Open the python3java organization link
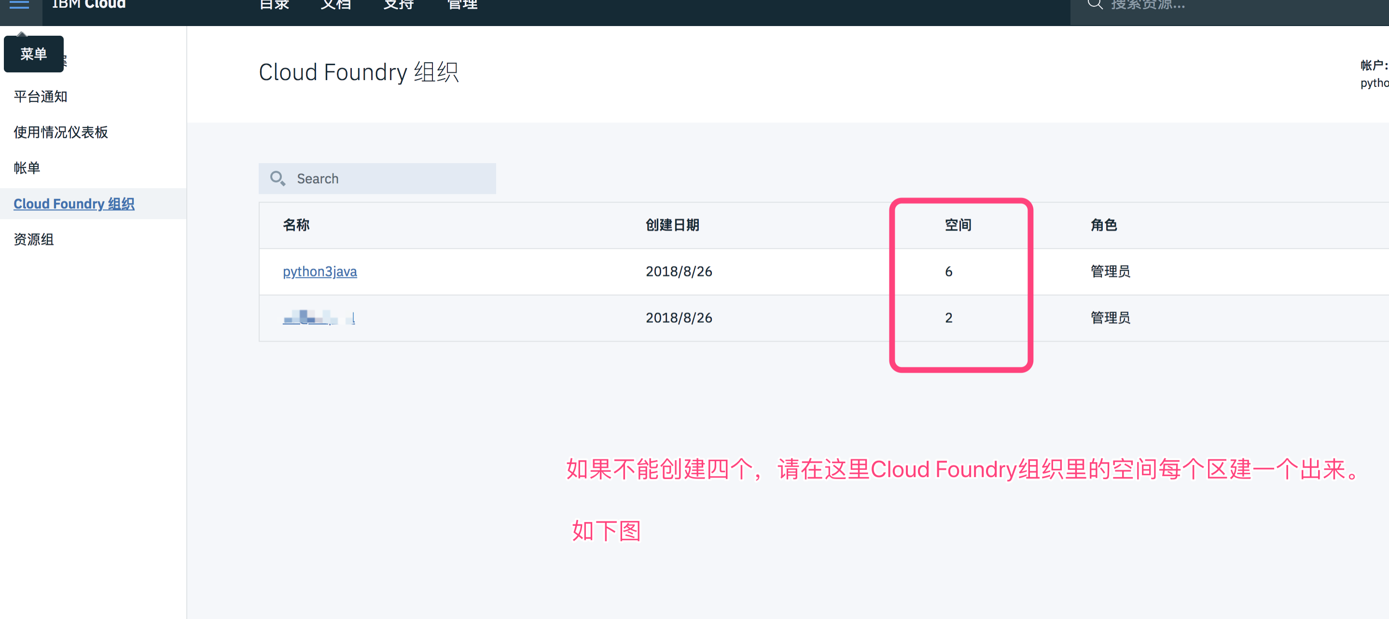This screenshot has height=619, width=1389. 320,271
